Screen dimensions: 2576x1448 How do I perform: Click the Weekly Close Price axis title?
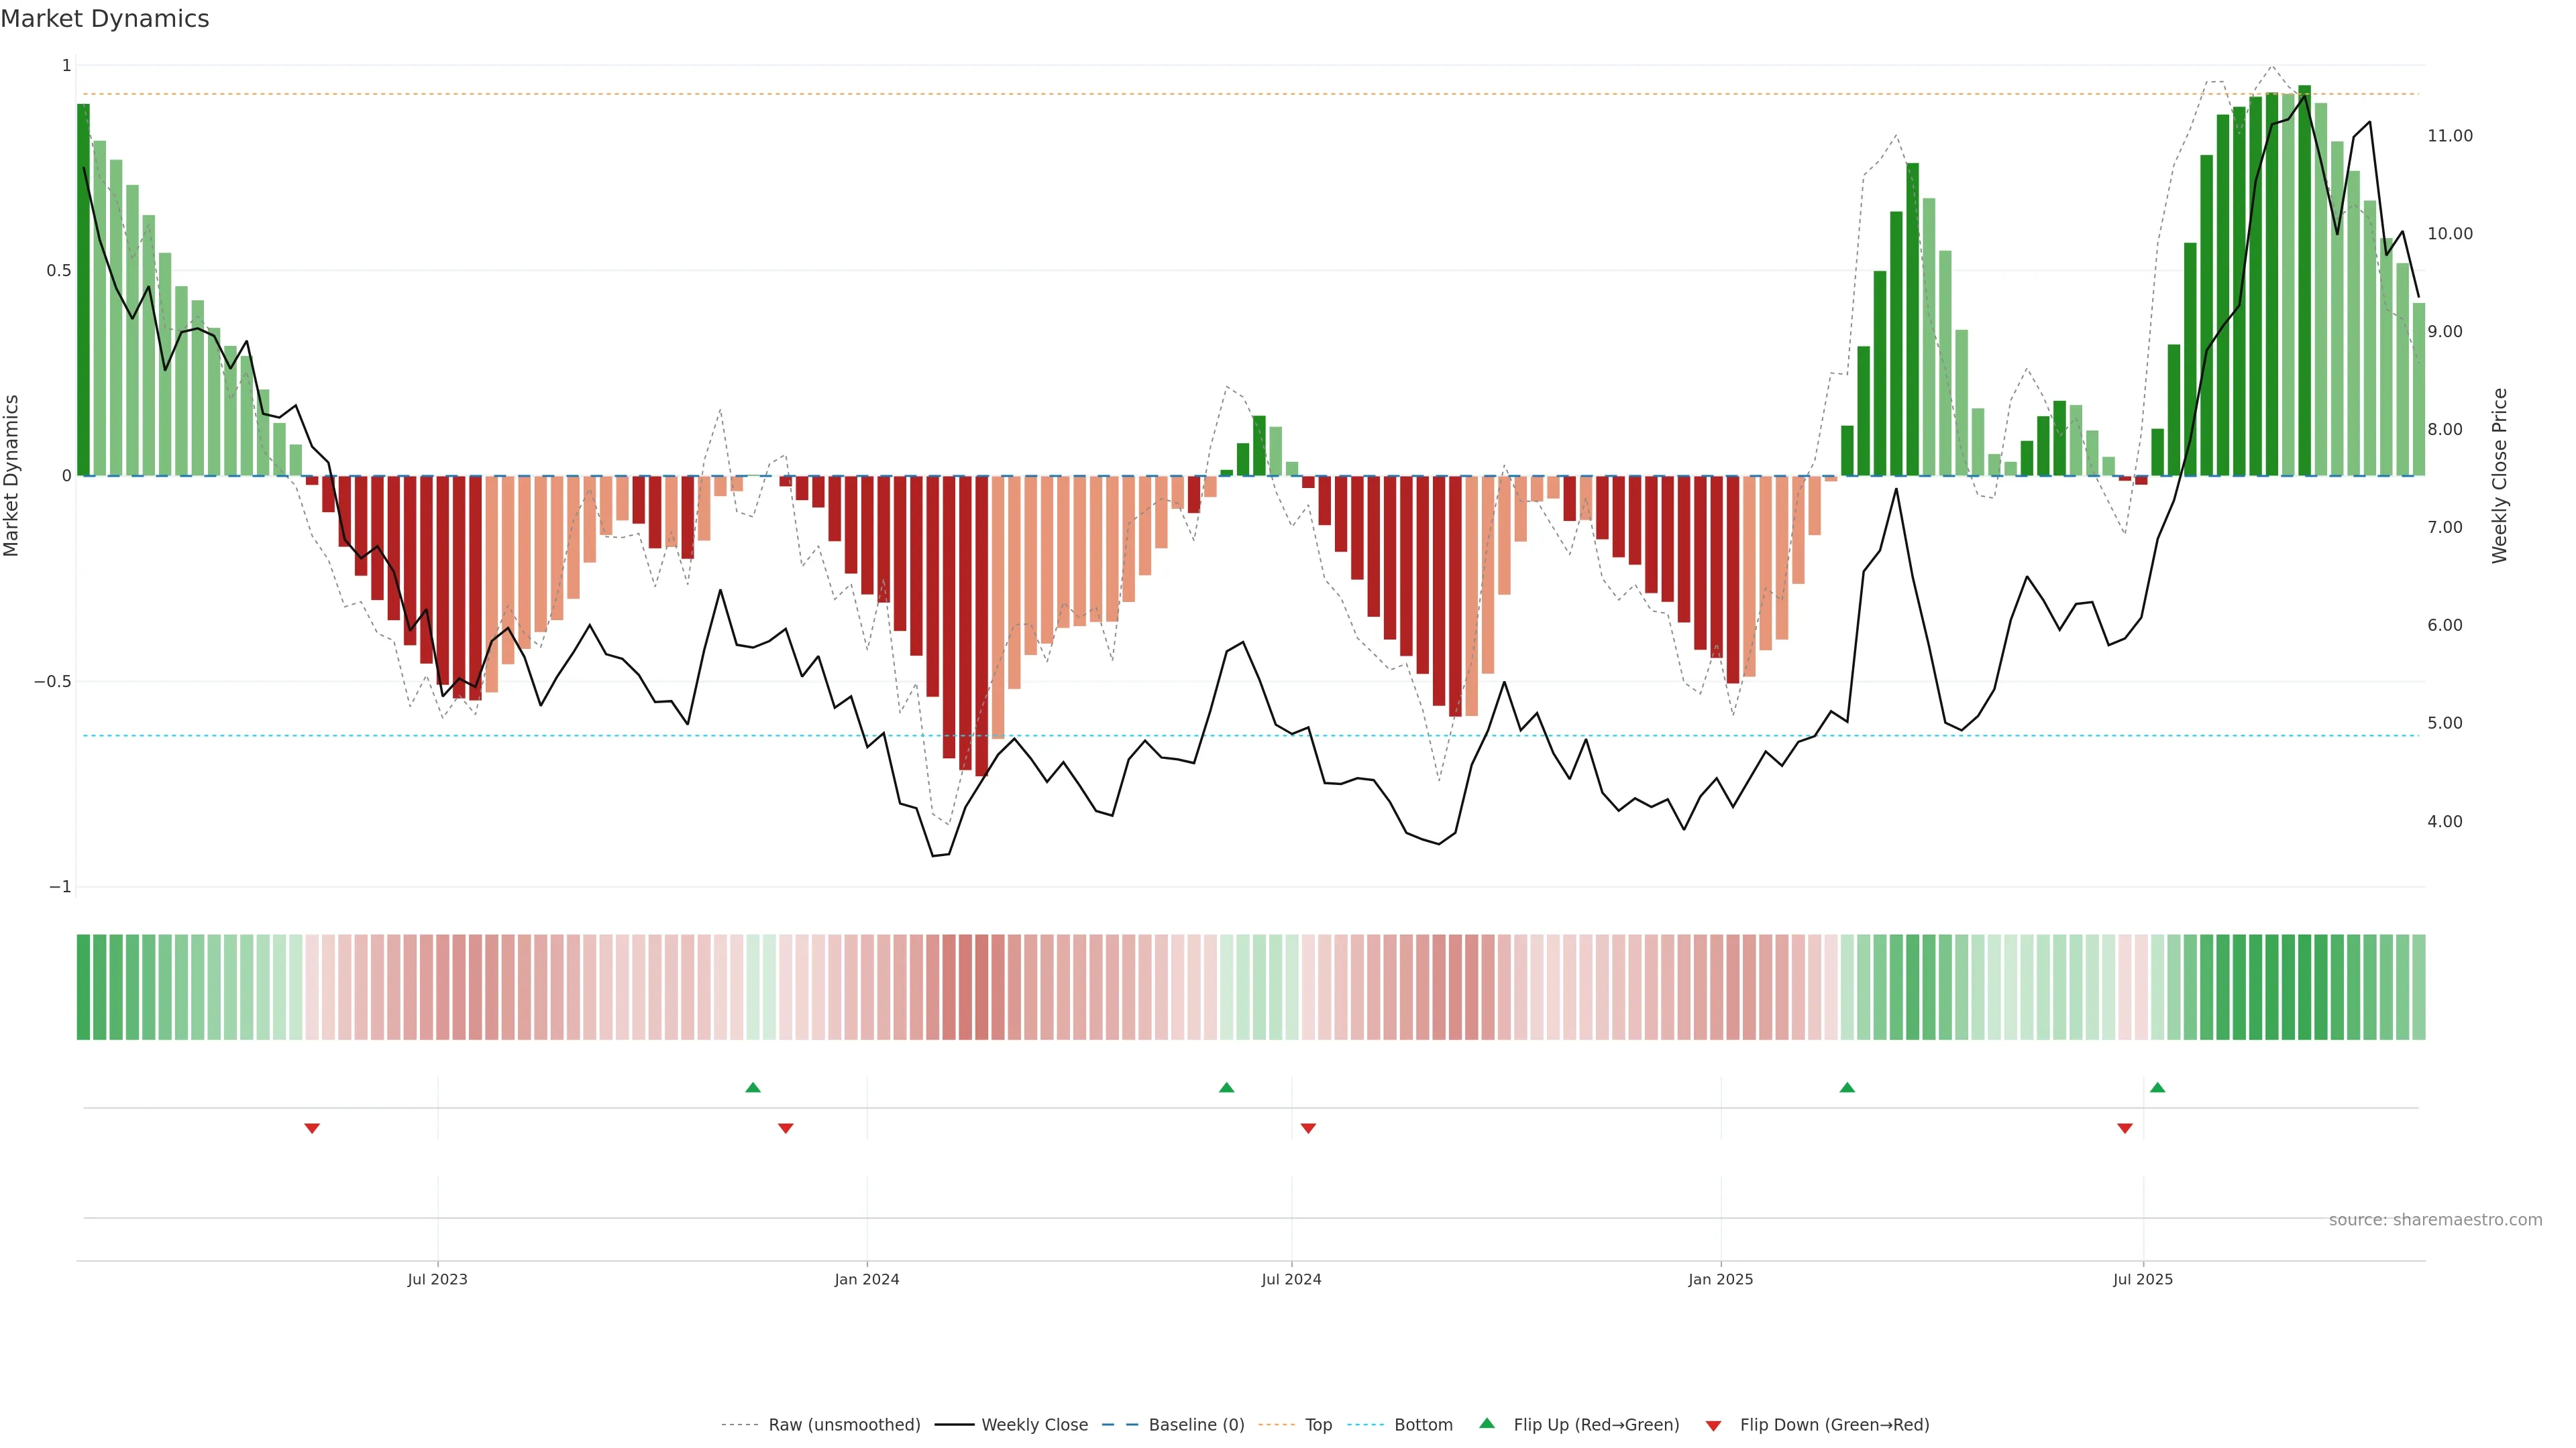tap(2499, 476)
